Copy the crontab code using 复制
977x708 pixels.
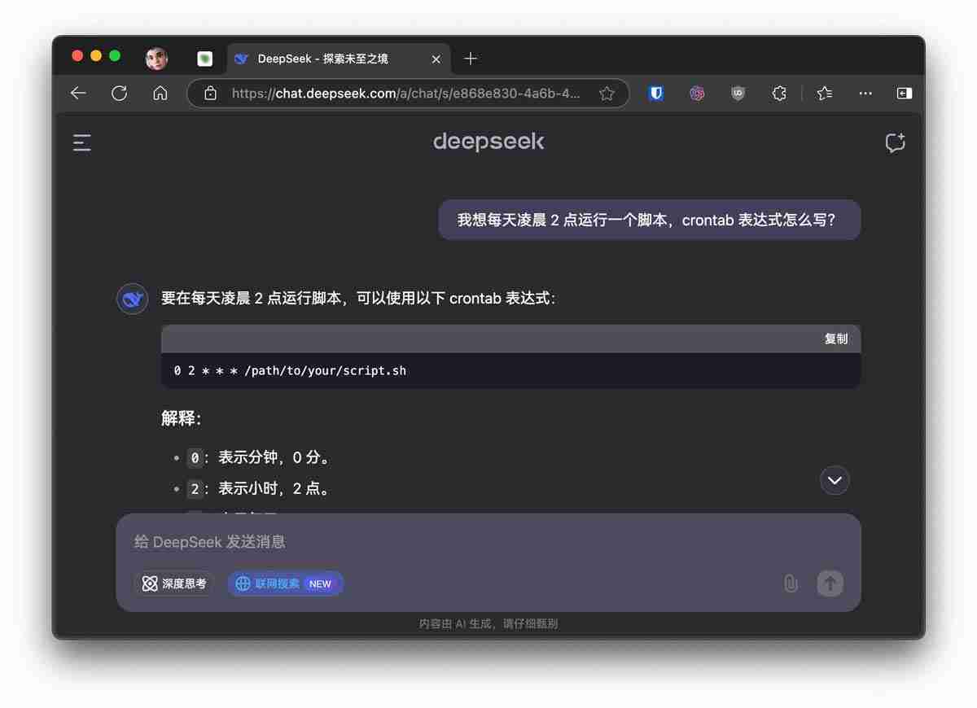[x=836, y=339]
